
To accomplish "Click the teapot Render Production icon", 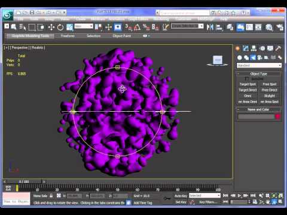I will click(x=280, y=27).
